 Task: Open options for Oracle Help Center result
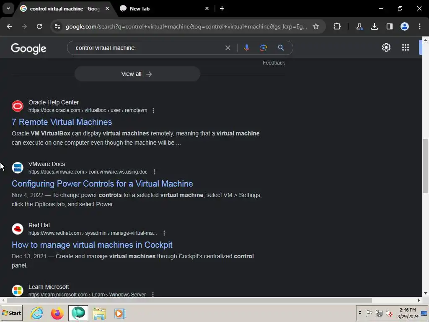click(x=153, y=110)
